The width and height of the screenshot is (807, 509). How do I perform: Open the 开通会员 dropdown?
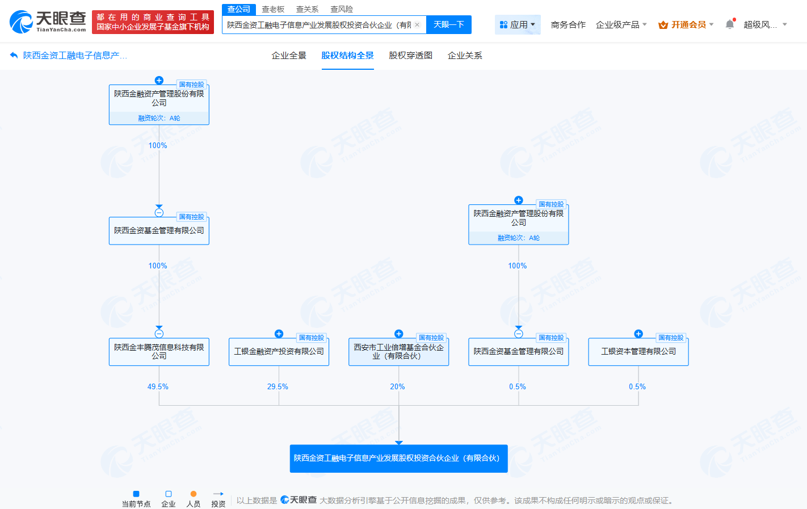[686, 25]
